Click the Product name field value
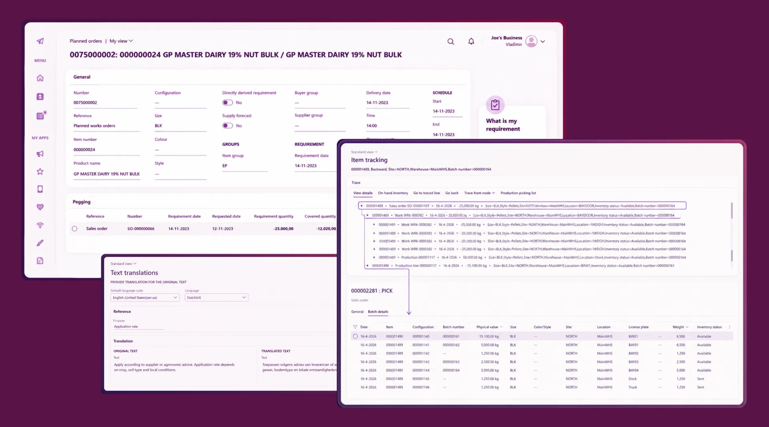 pos(107,174)
